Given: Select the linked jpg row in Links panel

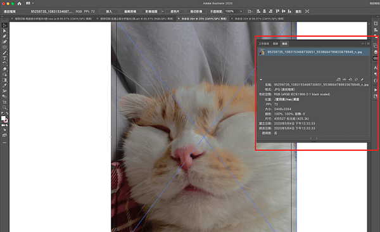Looking at the screenshot, I should pos(313,52).
